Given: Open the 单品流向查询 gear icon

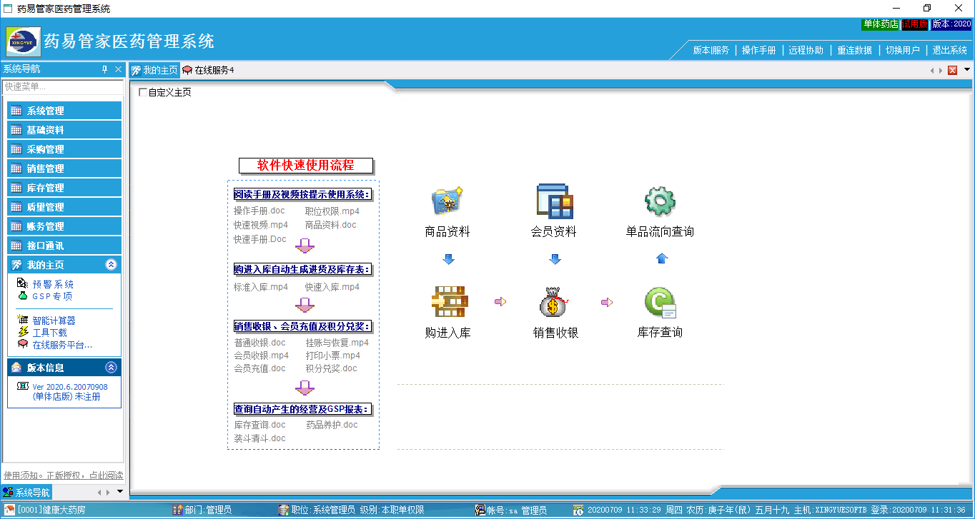Looking at the screenshot, I should click(x=660, y=201).
